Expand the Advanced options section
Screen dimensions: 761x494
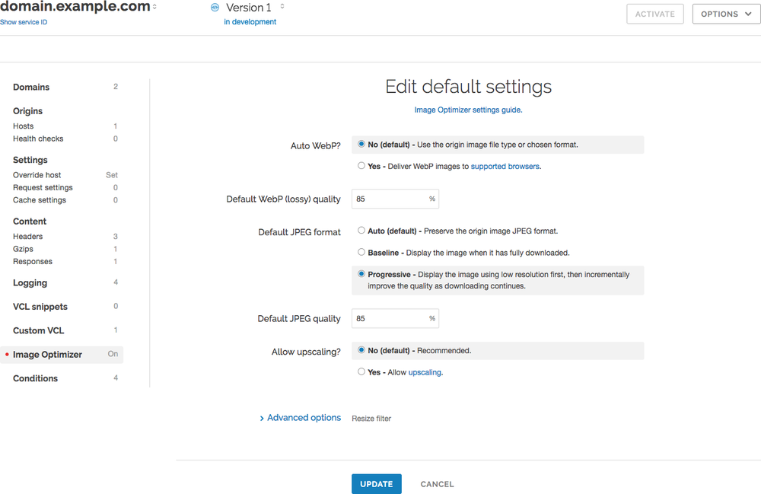[300, 418]
